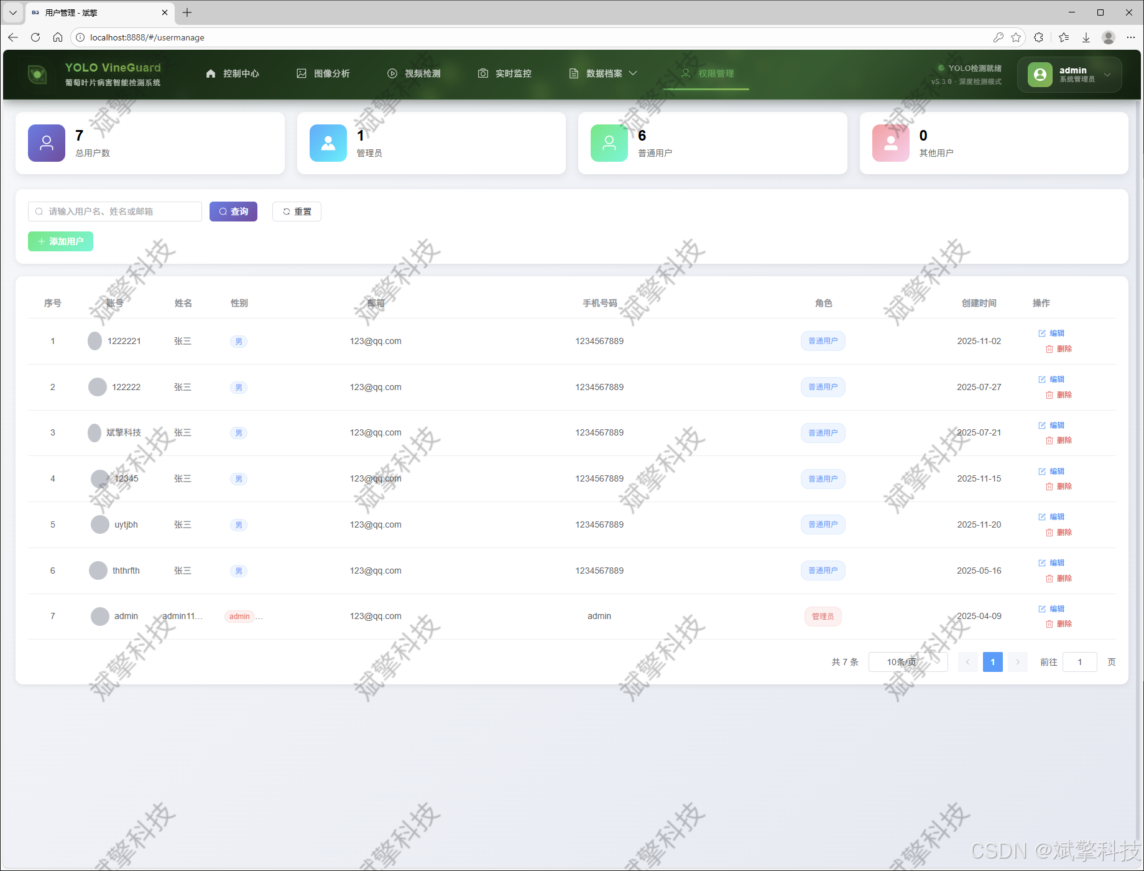Open the 10条/页 page size dropdown
This screenshot has height=871, width=1144.
[908, 662]
